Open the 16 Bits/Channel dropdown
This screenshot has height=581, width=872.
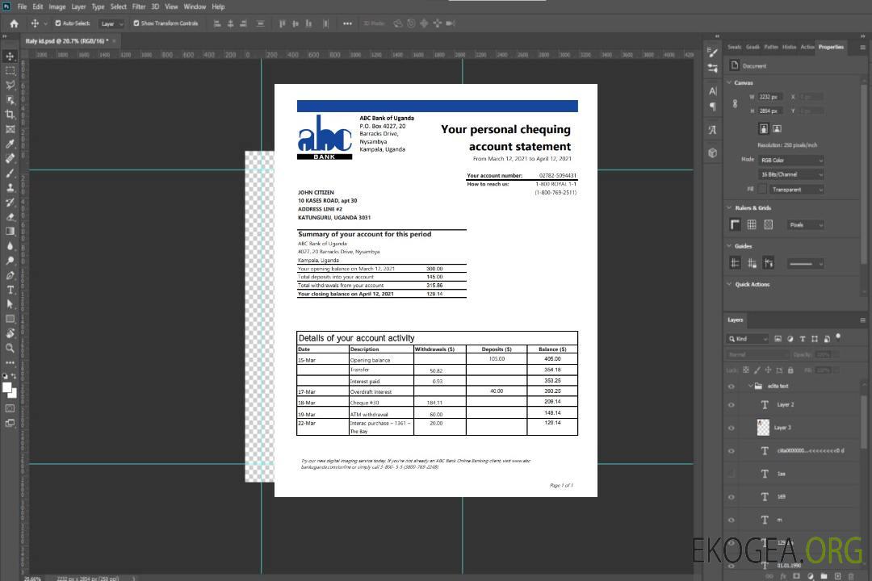tap(790, 174)
